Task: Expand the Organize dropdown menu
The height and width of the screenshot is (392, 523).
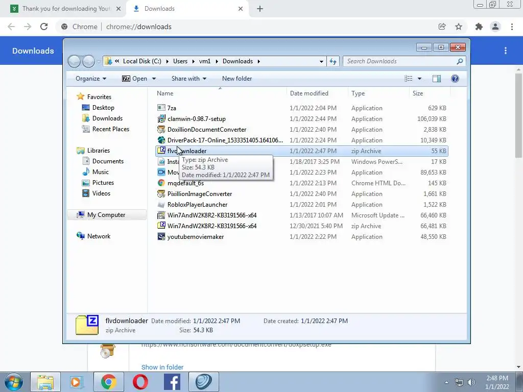Action: 91,78
